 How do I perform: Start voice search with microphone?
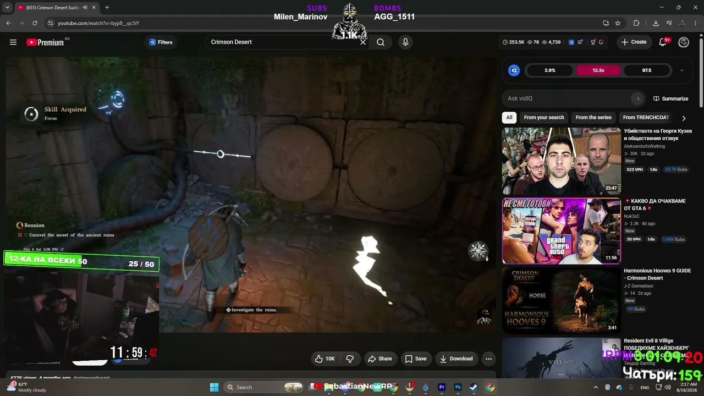405,42
